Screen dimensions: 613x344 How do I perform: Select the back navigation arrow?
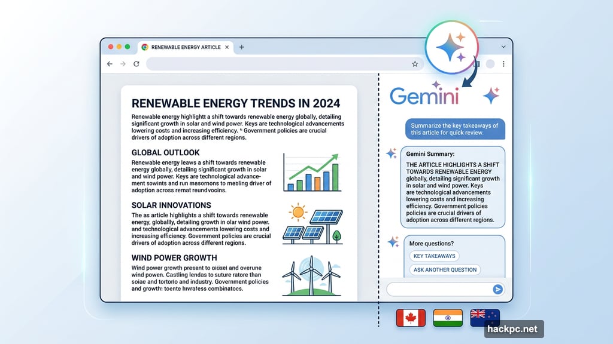tap(110, 64)
